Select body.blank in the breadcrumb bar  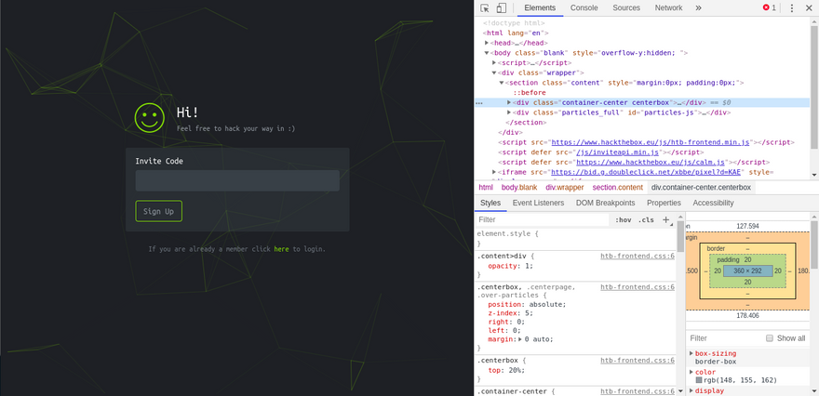tap(519, 187)
